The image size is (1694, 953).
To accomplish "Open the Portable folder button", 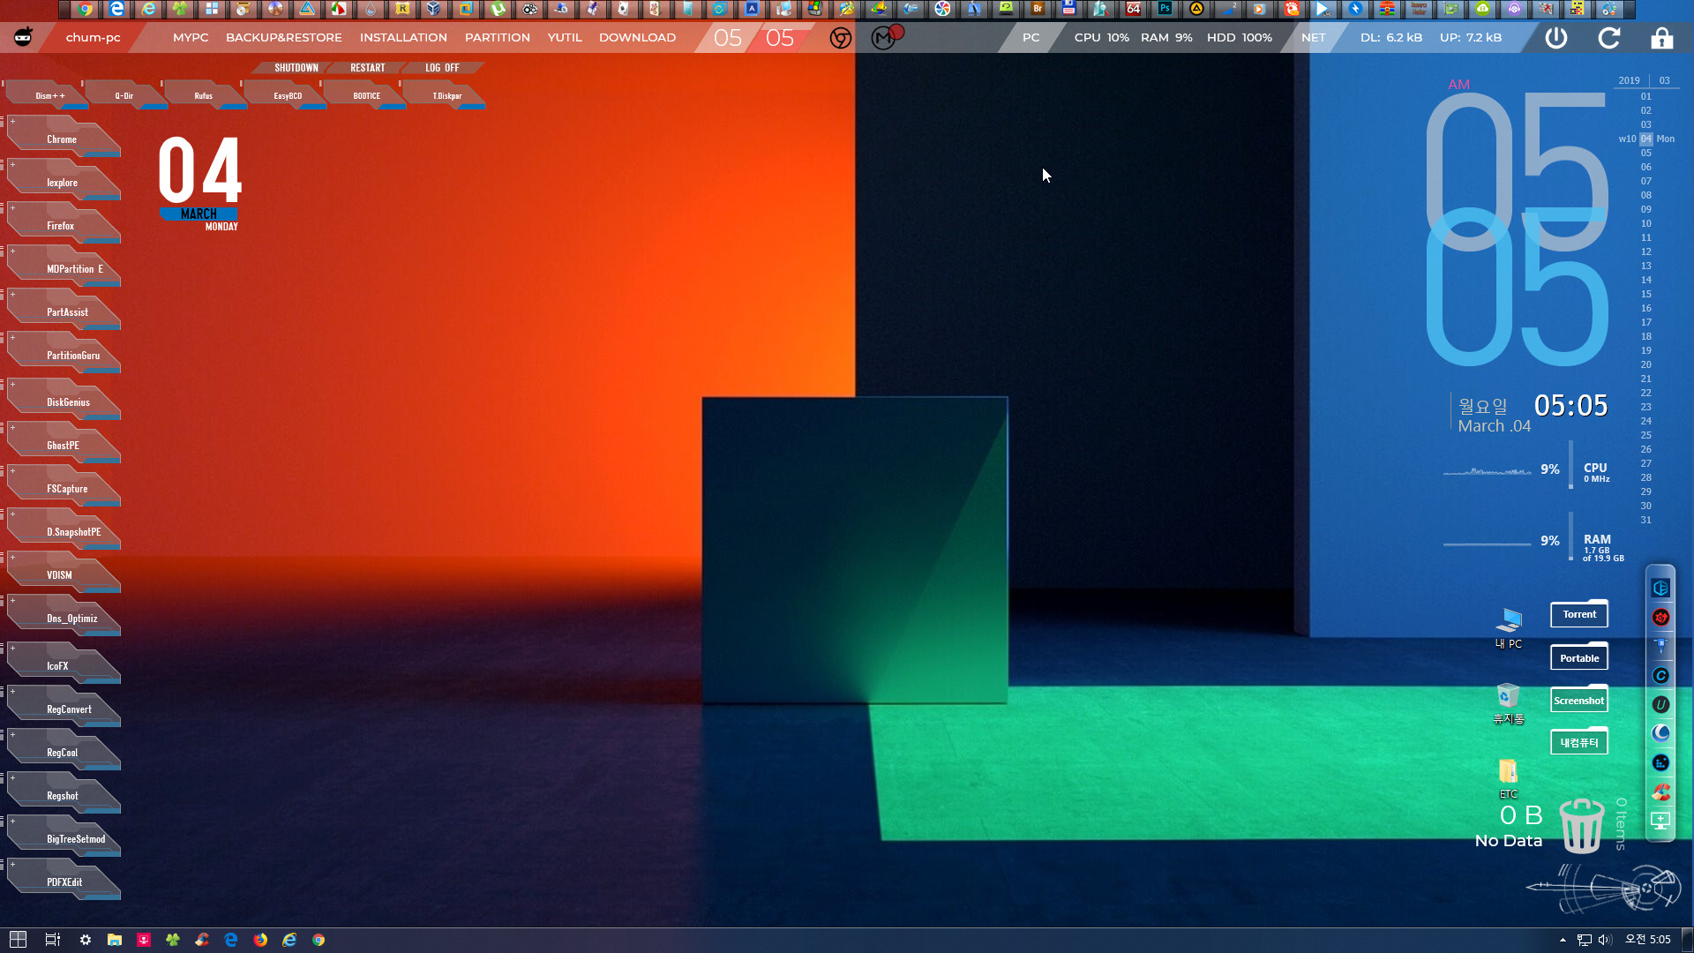I will coord(1579,657).
